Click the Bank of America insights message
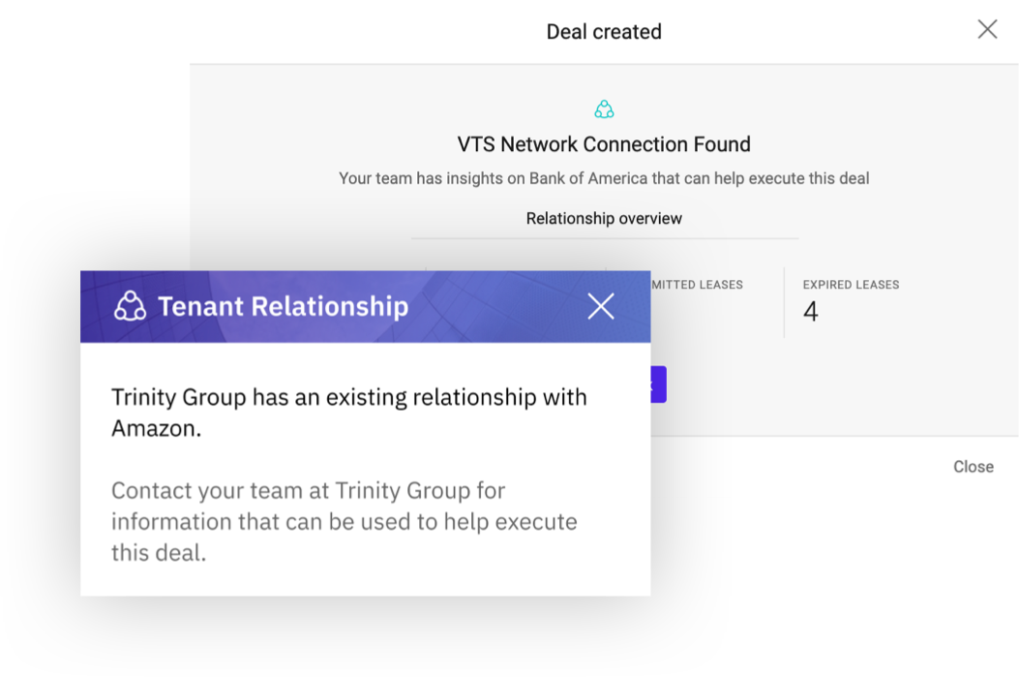 tap(604, 178)
